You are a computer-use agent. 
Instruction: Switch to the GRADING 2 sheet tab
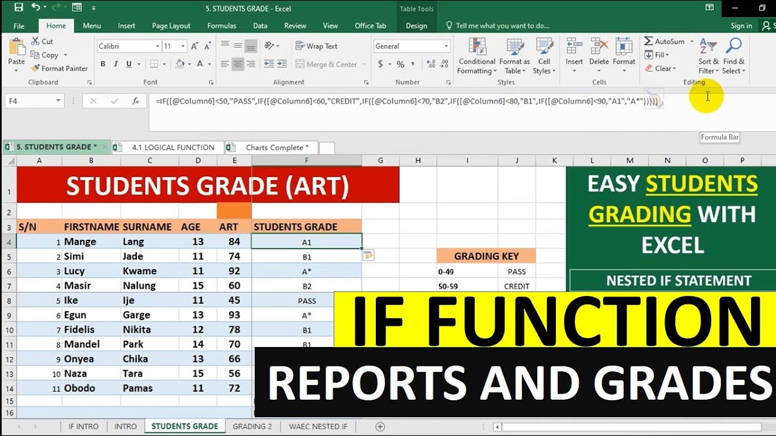[x=252, y=426]
